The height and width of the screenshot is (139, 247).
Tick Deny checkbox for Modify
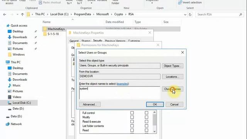[x=147, y=117]
